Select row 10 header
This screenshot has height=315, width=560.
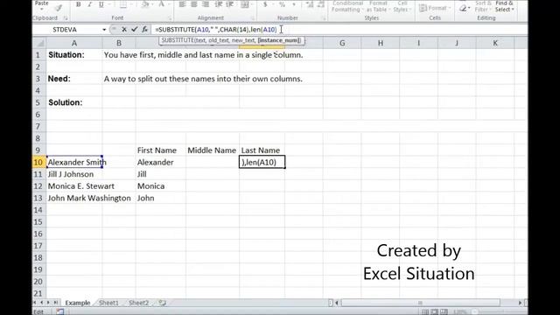pos(38,162)
